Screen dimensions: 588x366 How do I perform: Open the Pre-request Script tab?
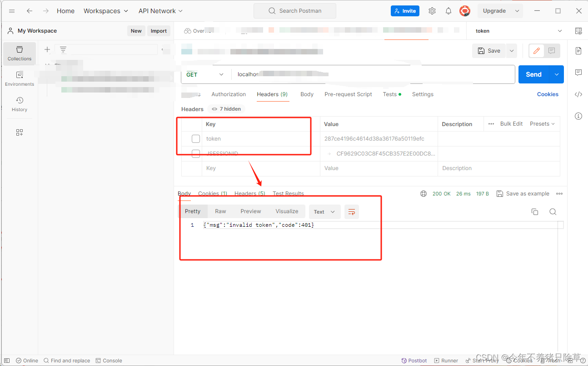[348, 94]
